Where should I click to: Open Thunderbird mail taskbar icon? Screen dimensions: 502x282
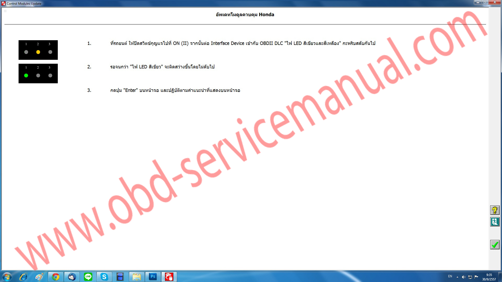coord(72,277)
